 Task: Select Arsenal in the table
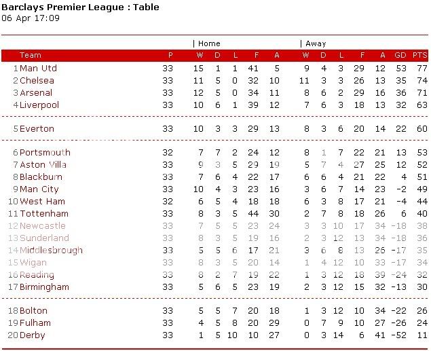pos(36,93)
